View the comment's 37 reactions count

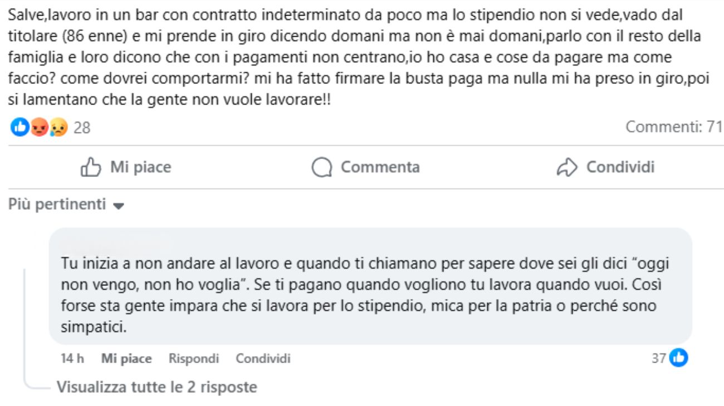[659, 359]
